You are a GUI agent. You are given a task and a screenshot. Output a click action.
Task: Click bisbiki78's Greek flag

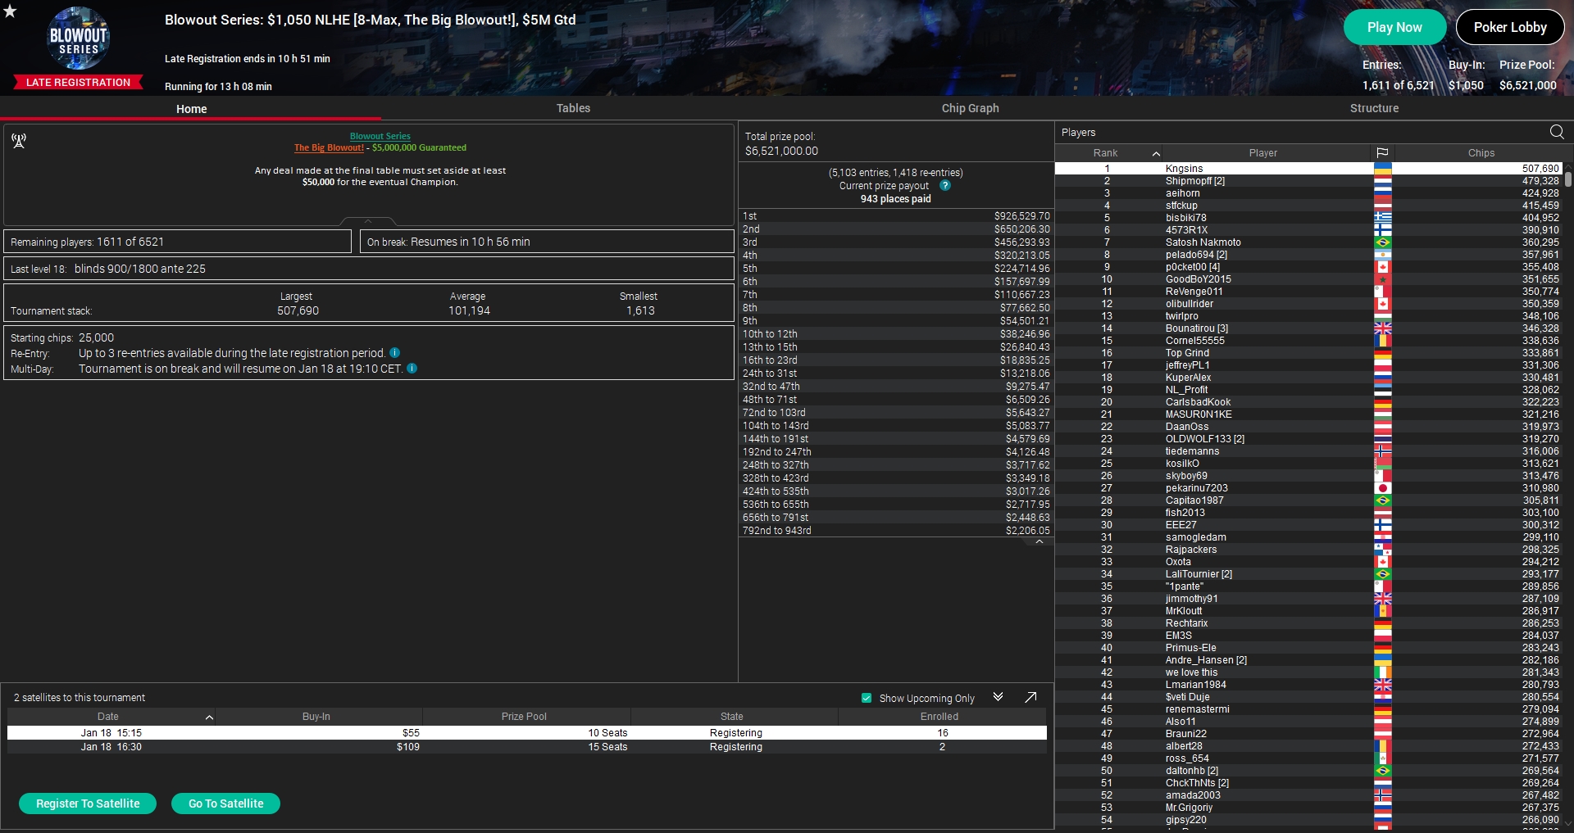tap(1383, 218)
